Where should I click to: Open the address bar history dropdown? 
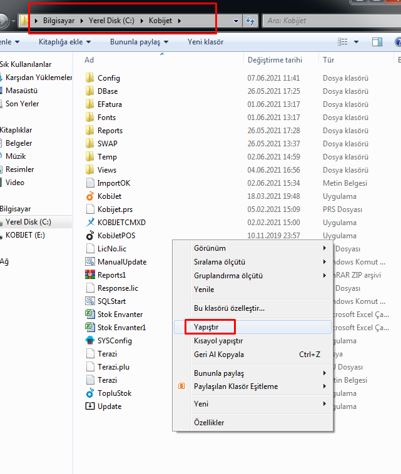tap(236, 21)
